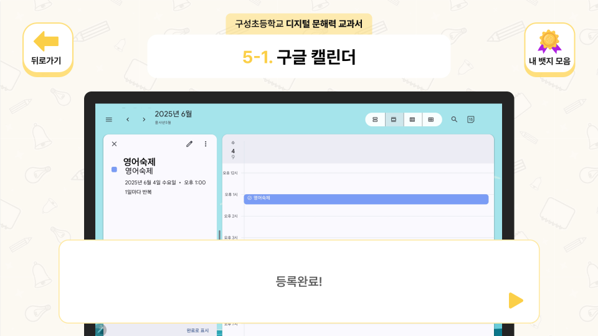Click the 뒤로가기 back arrow button
The image size is (598, 336).
[x=47, y=49]
